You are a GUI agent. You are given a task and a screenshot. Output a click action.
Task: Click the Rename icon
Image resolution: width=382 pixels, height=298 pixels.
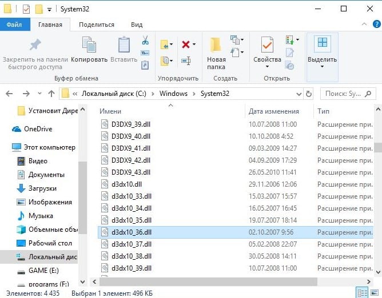186,61
